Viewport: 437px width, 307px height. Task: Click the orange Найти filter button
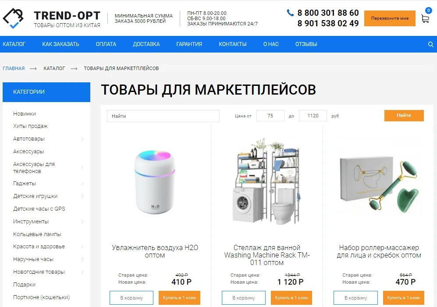tap(404, 115)
